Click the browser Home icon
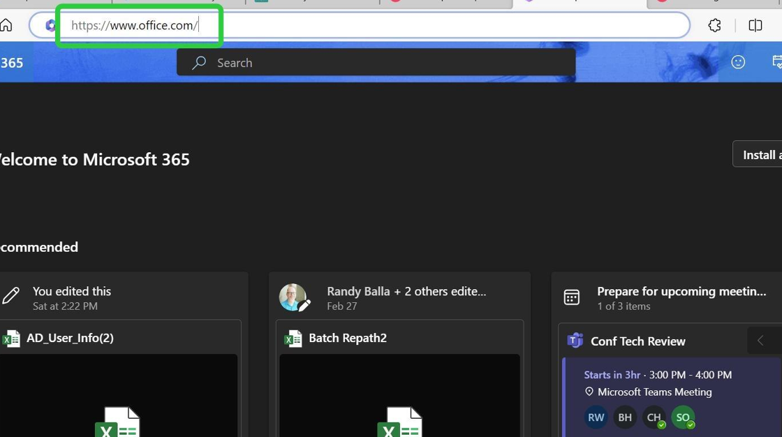Viewport: 782px width, 437px height. 6,26
